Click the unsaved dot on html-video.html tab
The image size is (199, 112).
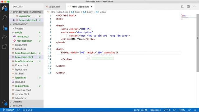(x=91, y=7)
